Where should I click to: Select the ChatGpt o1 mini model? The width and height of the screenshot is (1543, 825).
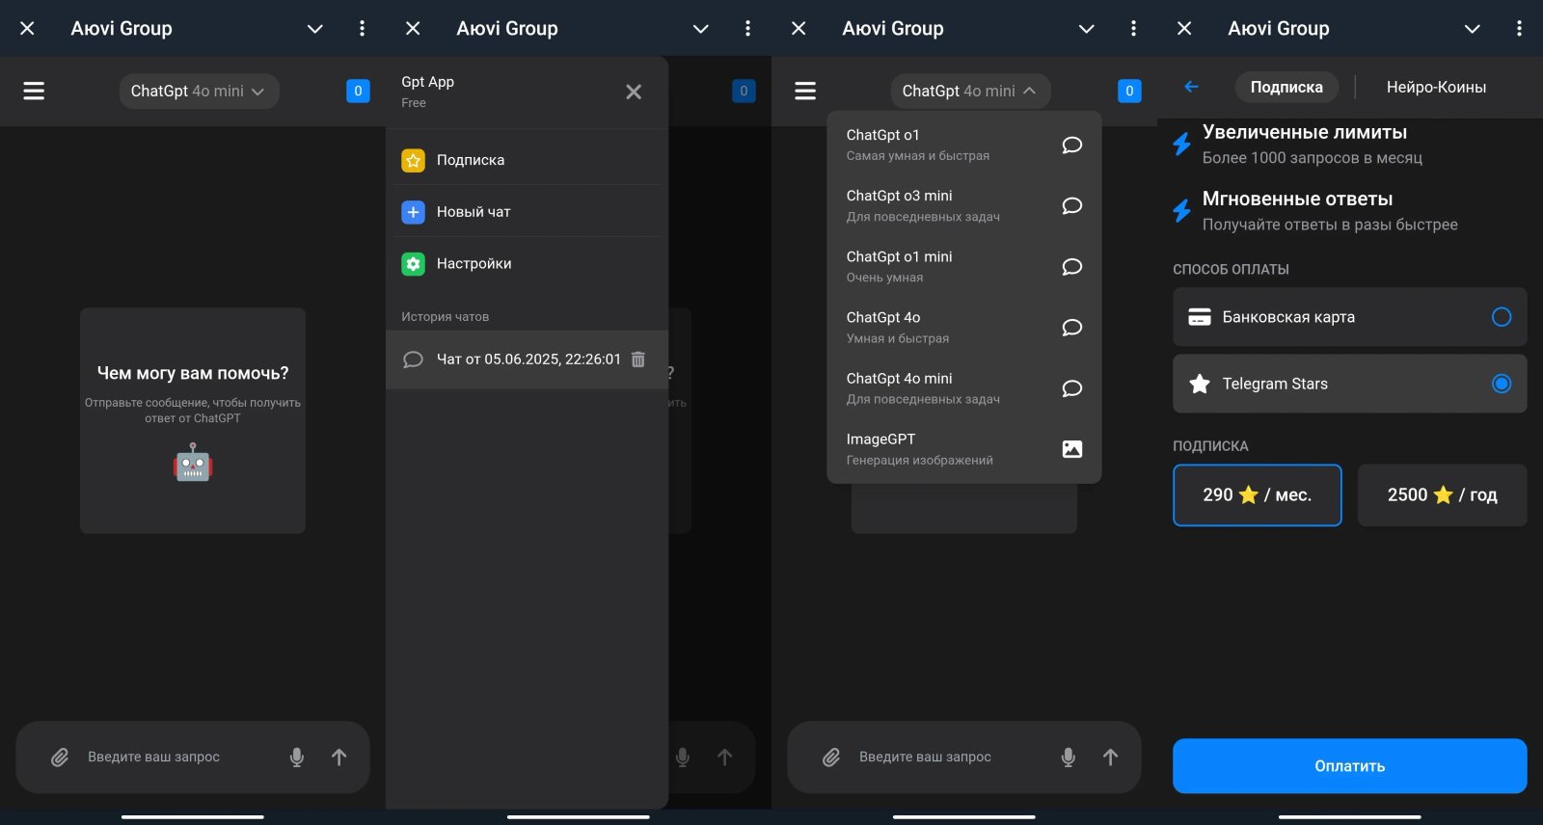point(964,267)
